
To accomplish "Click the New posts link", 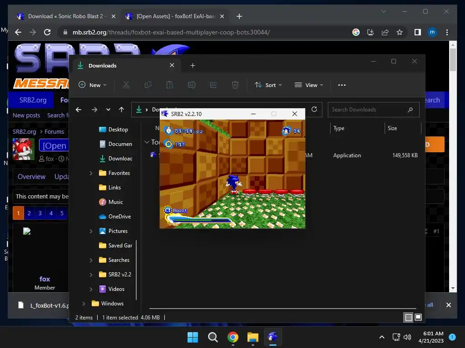I will (26, 116).
